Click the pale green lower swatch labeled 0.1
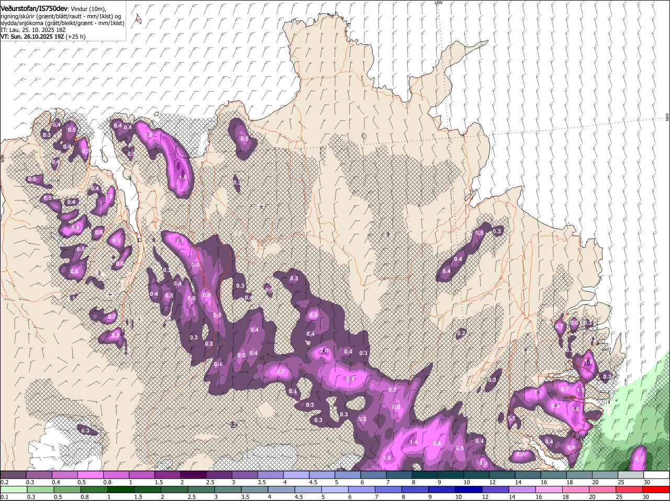This screenshot has height=501, width=670. [14, 490]
